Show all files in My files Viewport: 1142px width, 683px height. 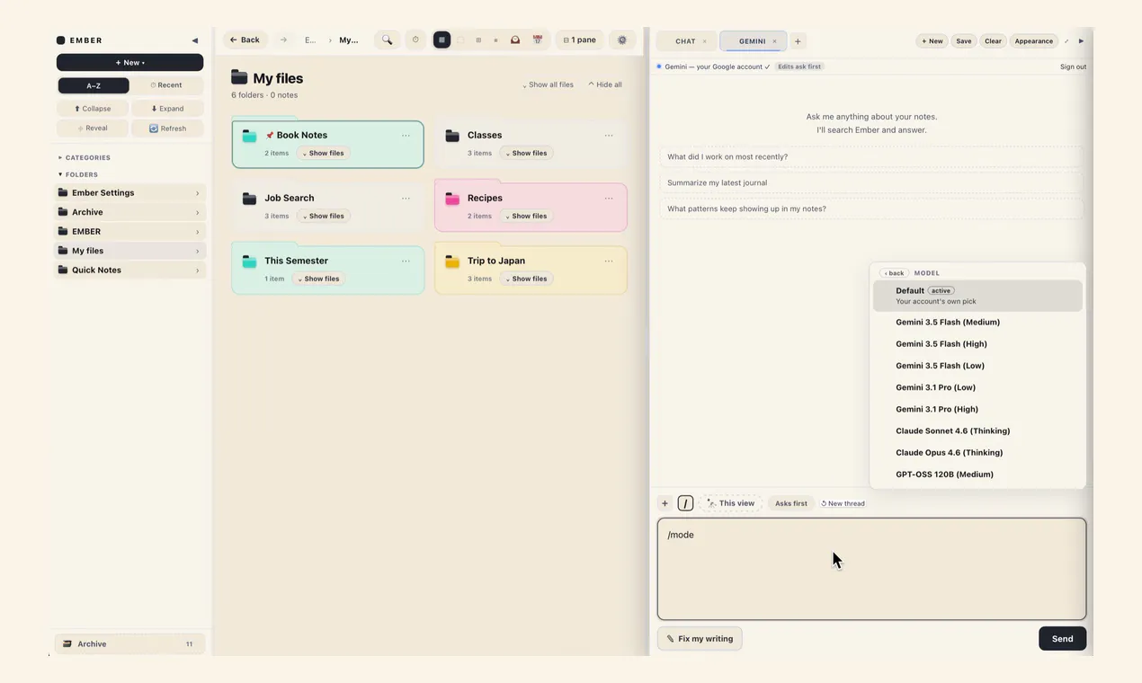[x=548, y=84]
